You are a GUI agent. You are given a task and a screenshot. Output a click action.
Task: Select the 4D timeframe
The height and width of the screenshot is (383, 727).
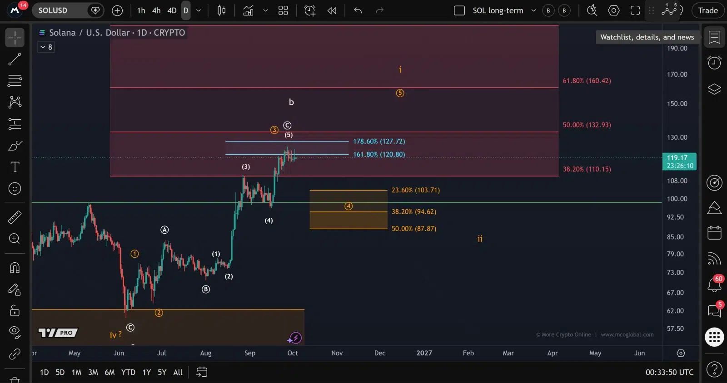coord(172,10)
